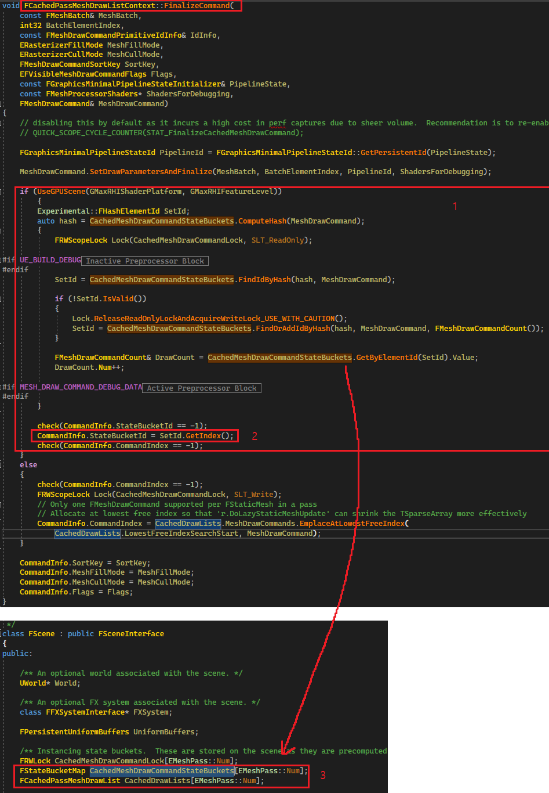Click the UWorld* World member declaration

click(x=50, y=683)
